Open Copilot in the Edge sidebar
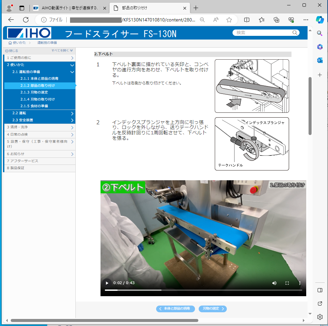The image size is (328, 326). coord(320,20)
